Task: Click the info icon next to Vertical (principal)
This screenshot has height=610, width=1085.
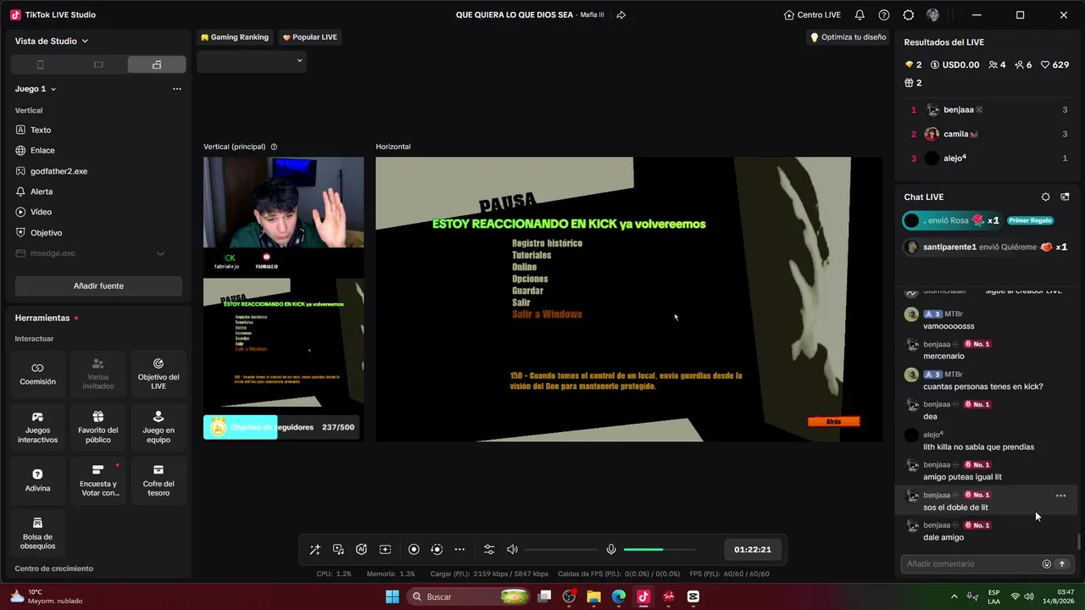Action: click(x=274, y=147)
